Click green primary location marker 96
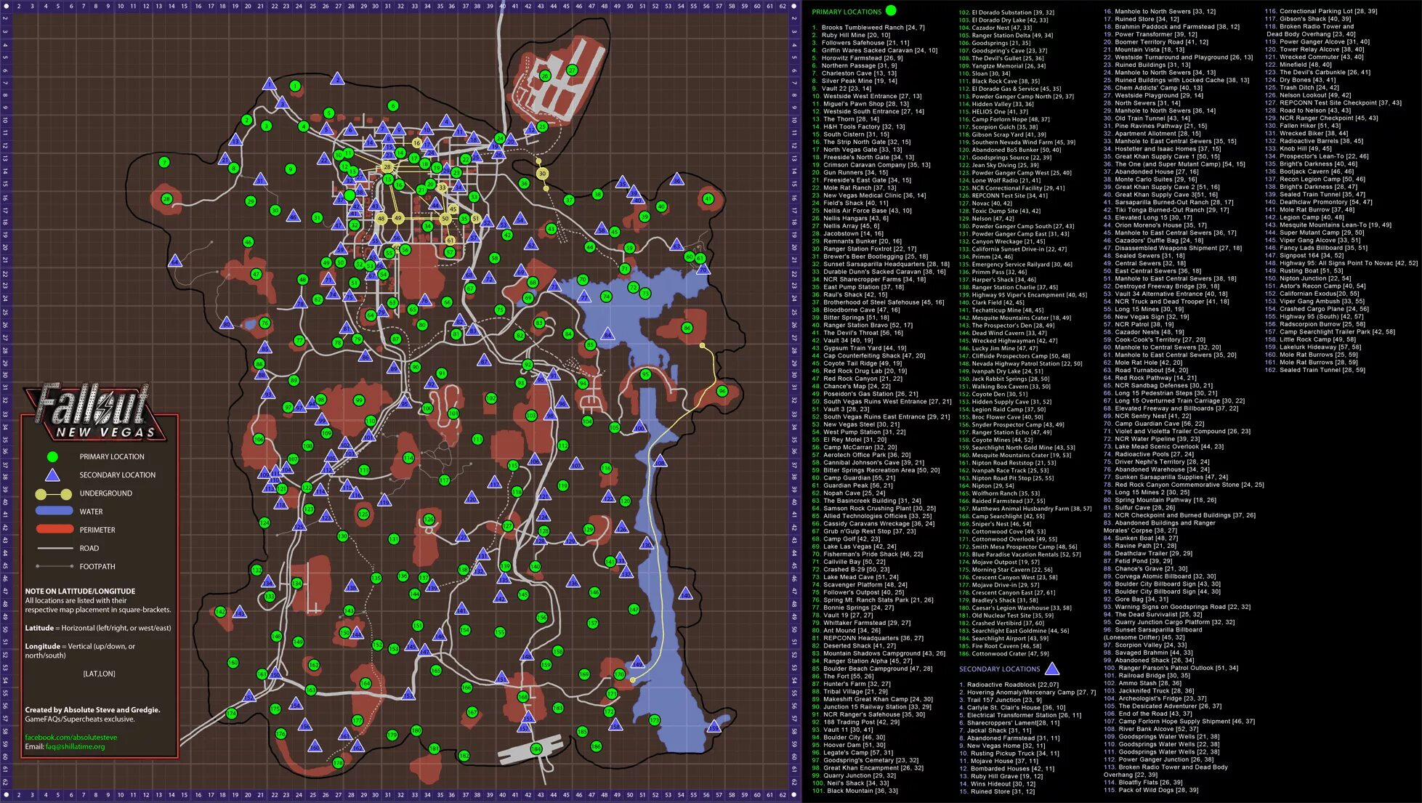1422x803 pixels. [722, 391]
